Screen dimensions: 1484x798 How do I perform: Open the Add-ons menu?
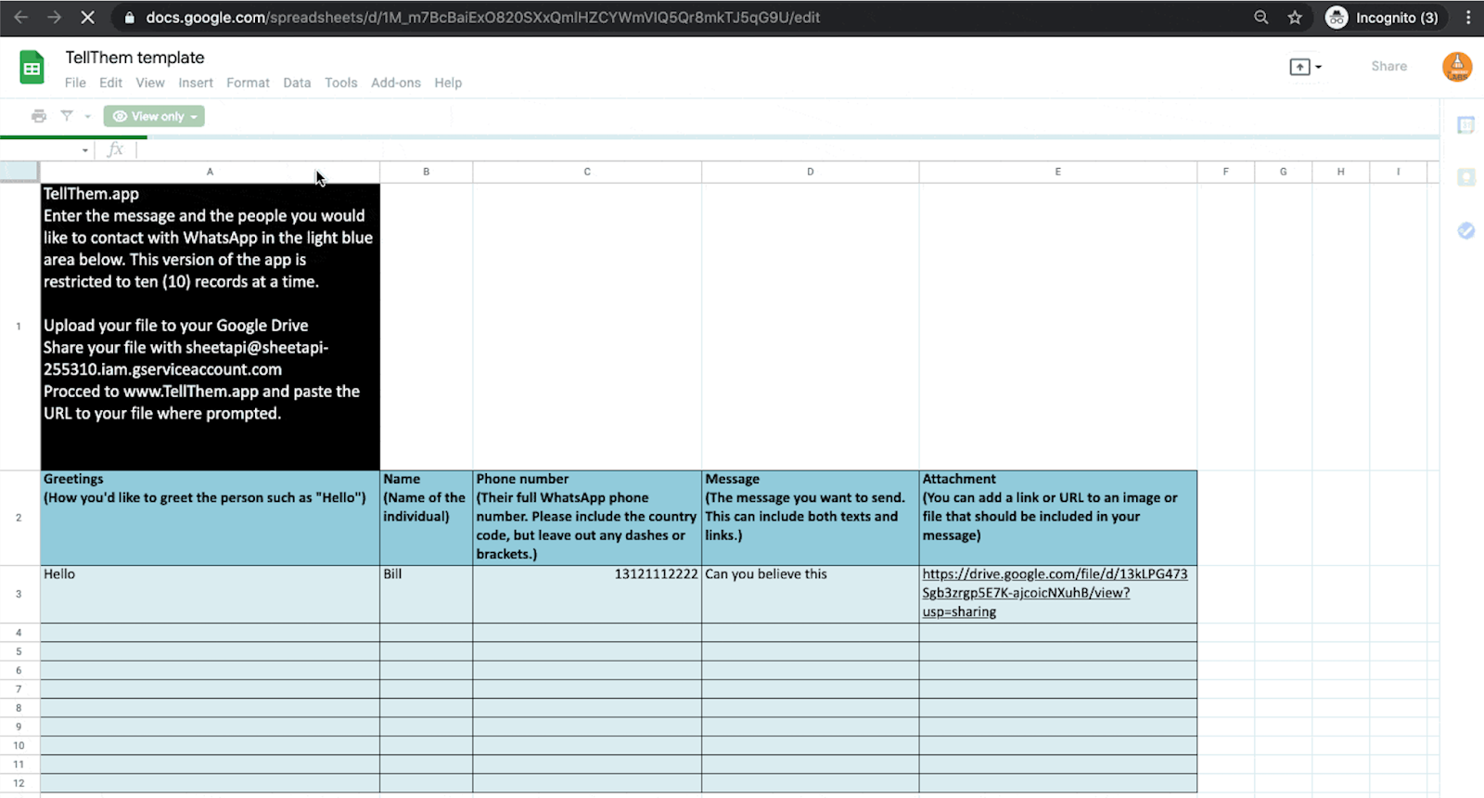[396, 83]
